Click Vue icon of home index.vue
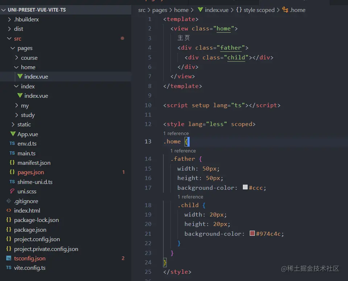 [20, 76]
